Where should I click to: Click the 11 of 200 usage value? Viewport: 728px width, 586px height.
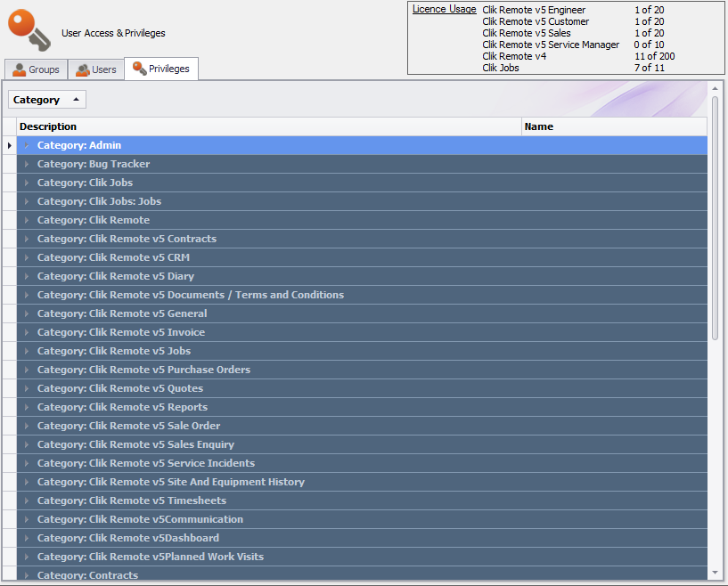tap(655, 56)
